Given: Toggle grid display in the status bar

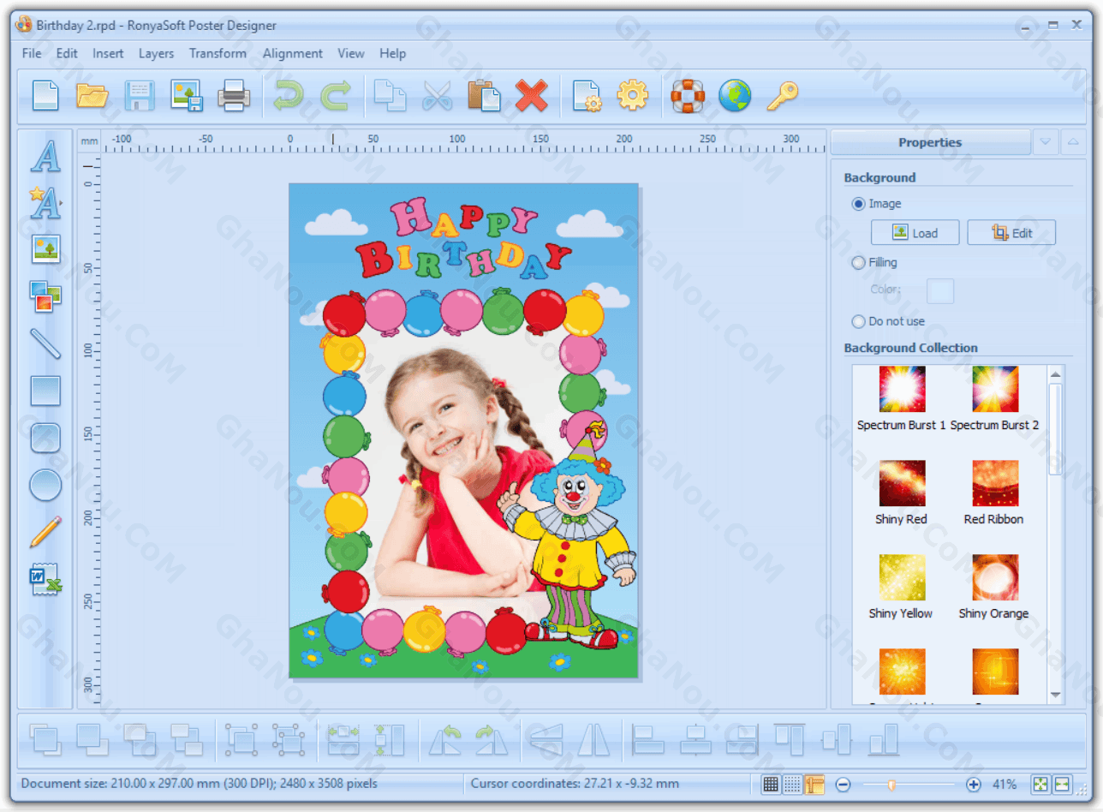Looking at the screenshot, I should 771,784.
